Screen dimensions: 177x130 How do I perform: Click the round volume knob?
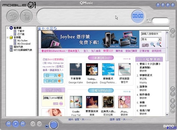(x=54, y=124)
